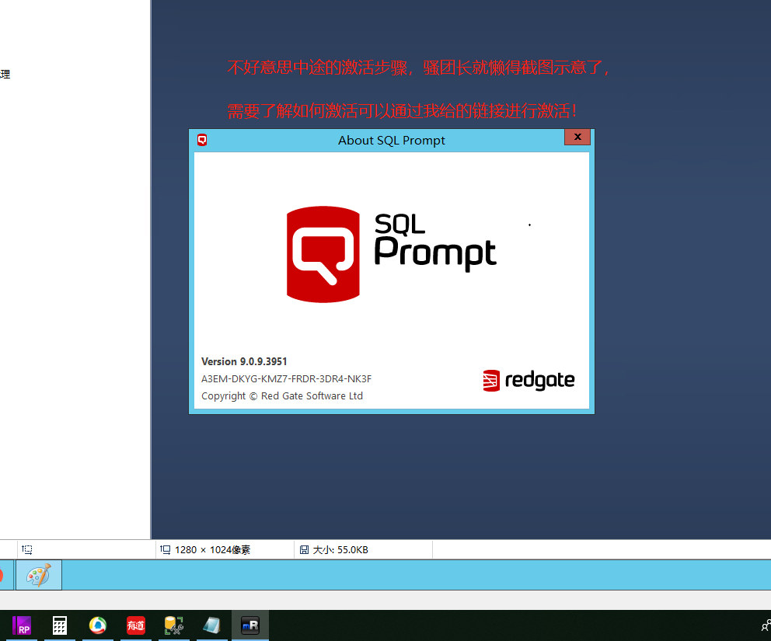Image resolution: width=771 pixels, height=641 pixels.
Task: Open the colorful ring browser taskbar icon
Action: point(98,625)
